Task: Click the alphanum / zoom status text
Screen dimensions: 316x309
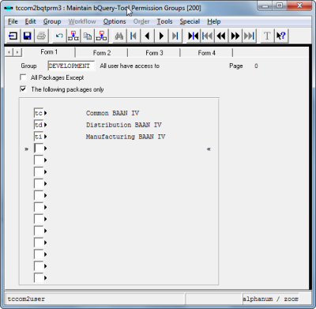Action: (270, 299)
